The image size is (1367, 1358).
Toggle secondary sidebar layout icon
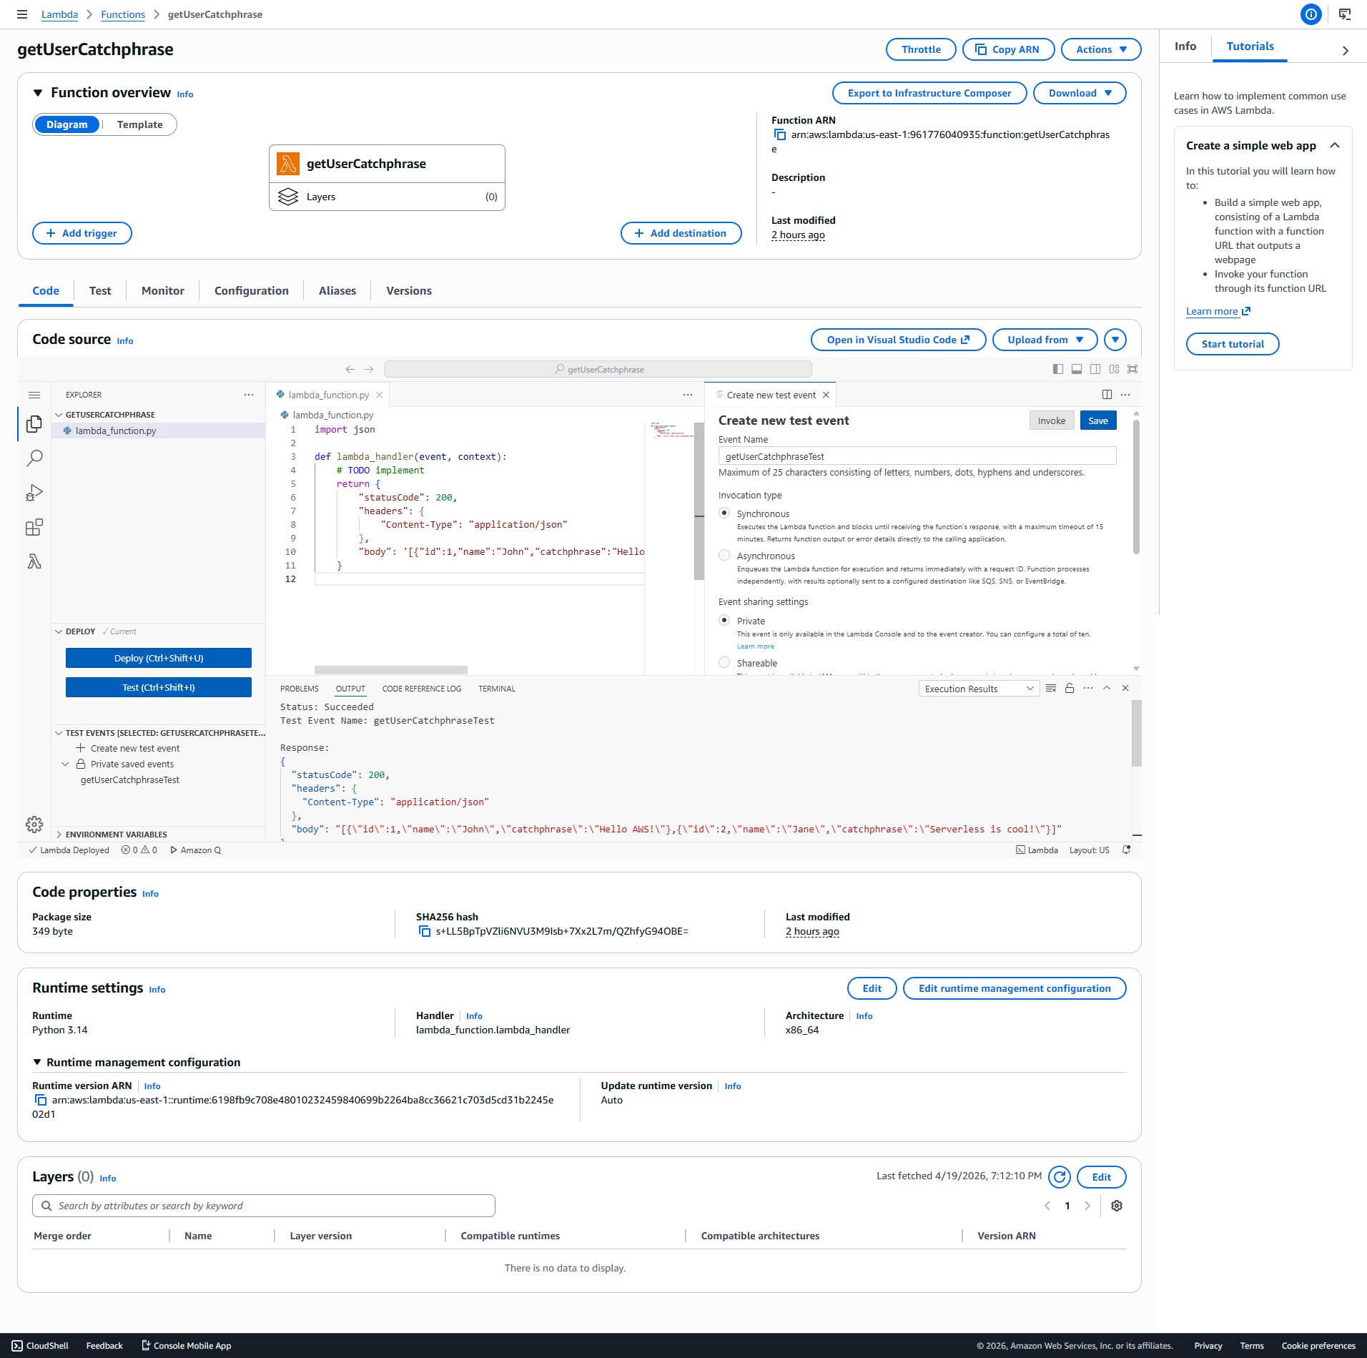1095,369
